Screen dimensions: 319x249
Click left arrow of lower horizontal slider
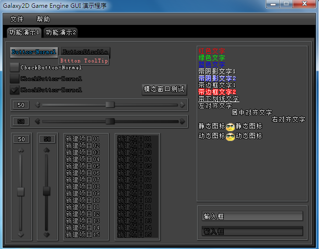[x=37, y=121]
